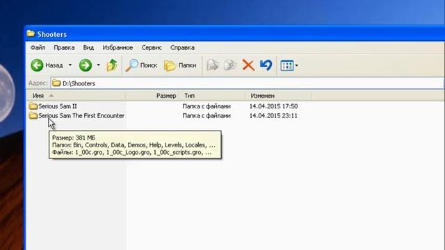
Task: Open the Сервис menu
Action: pyautogui.click(x=152, y=48)
